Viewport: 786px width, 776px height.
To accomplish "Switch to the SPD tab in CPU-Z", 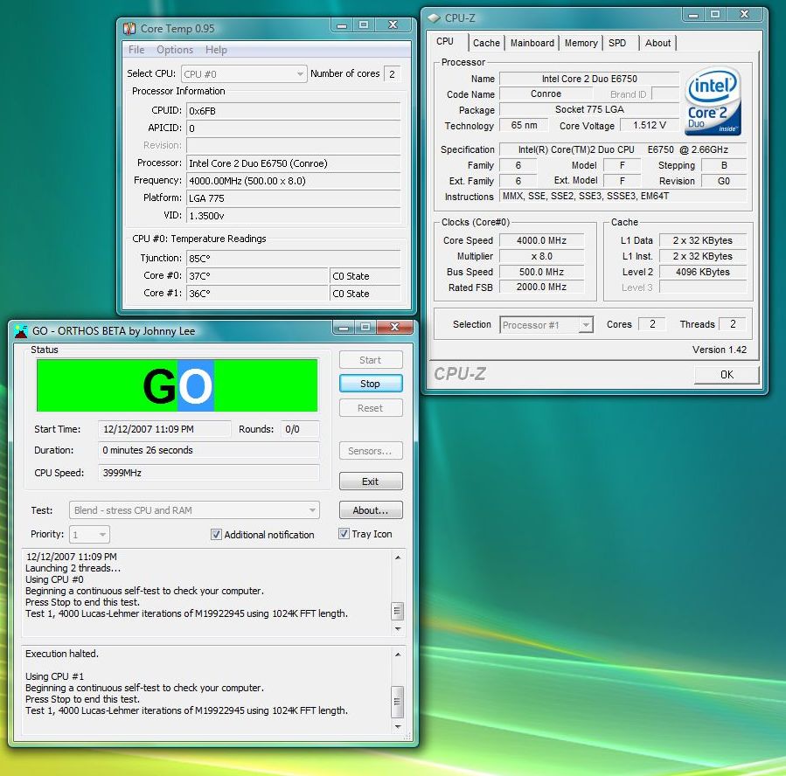I will pyautogui.click(x=617, y=43).
